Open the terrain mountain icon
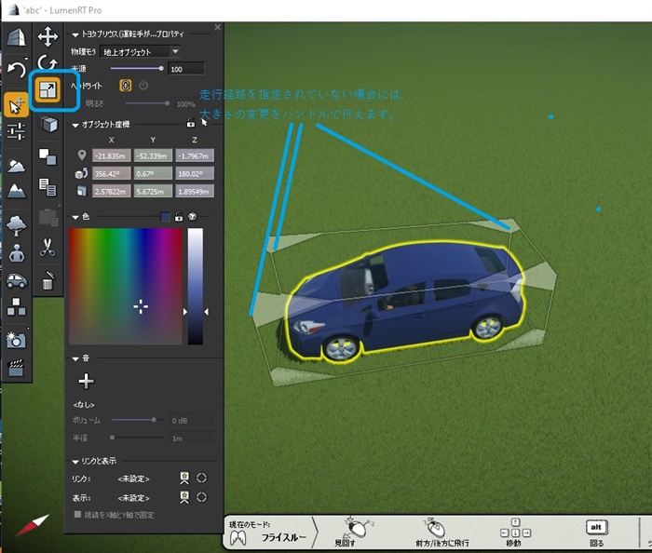The image size is (652, 553). (16, 191)
